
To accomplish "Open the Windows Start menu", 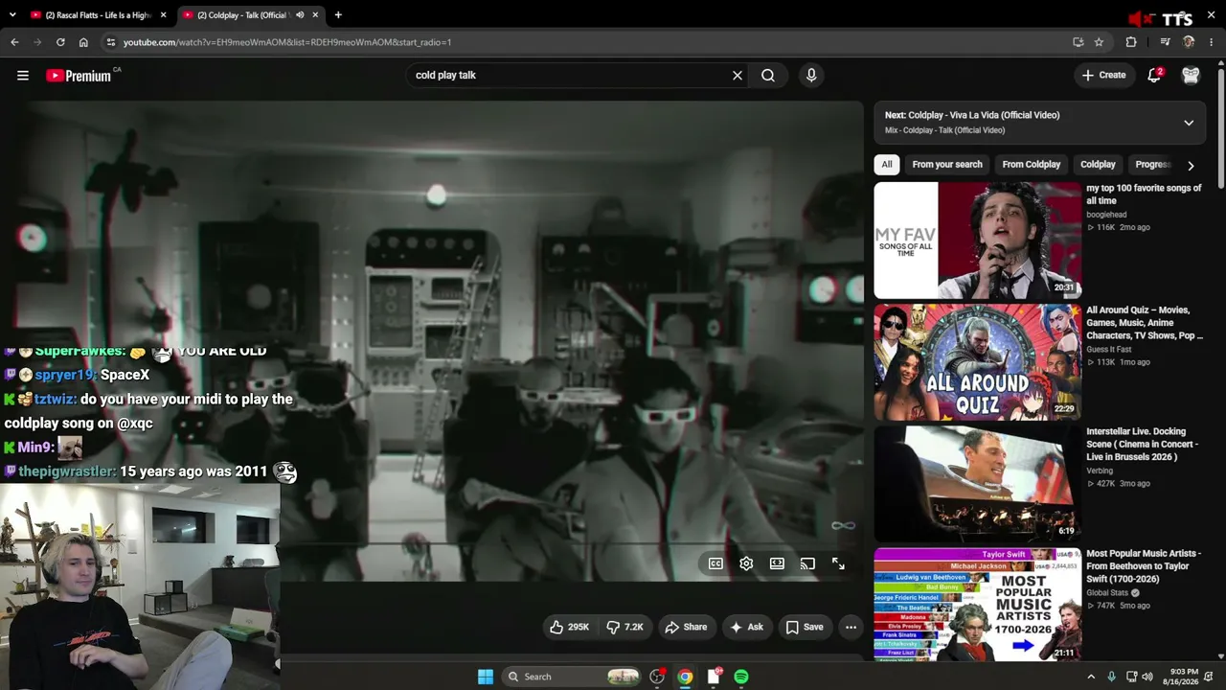I will [x=486, y=677].
